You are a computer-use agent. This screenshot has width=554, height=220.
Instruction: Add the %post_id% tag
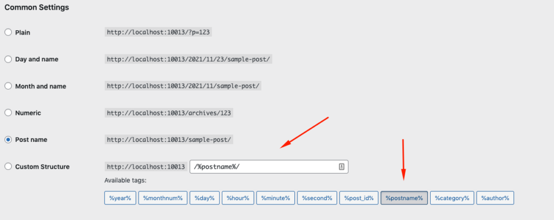tap(359, 198)
